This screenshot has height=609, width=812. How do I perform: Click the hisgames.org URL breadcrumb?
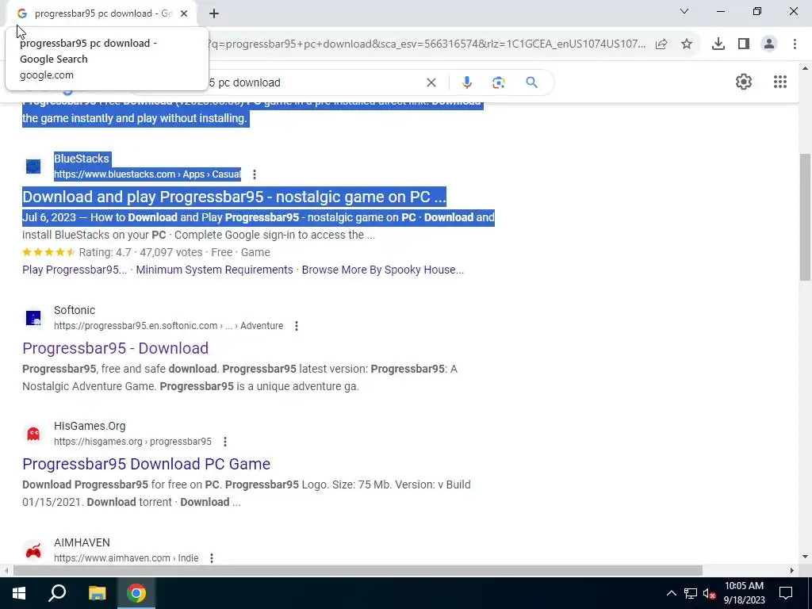coord(132,442)
